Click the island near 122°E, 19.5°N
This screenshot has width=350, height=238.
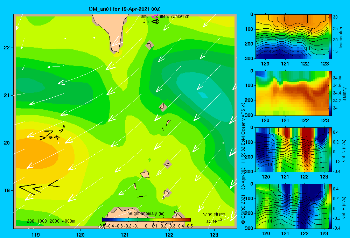pos(167,164)
